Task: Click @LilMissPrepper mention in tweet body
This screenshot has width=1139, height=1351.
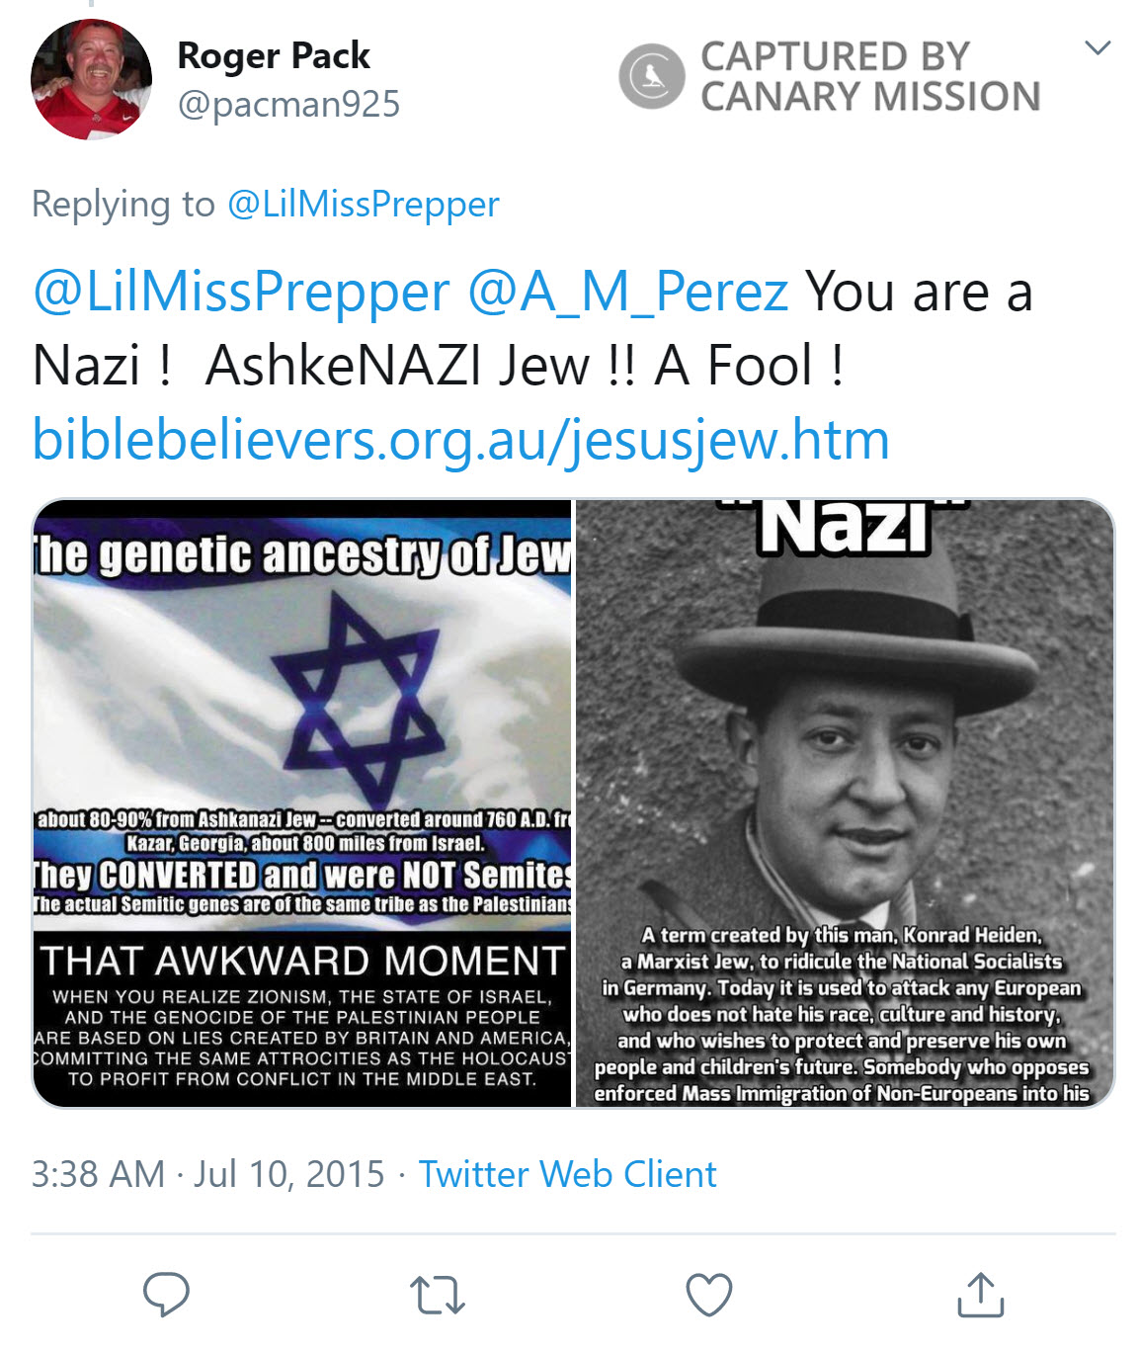Action: click(x=241, y=292)
